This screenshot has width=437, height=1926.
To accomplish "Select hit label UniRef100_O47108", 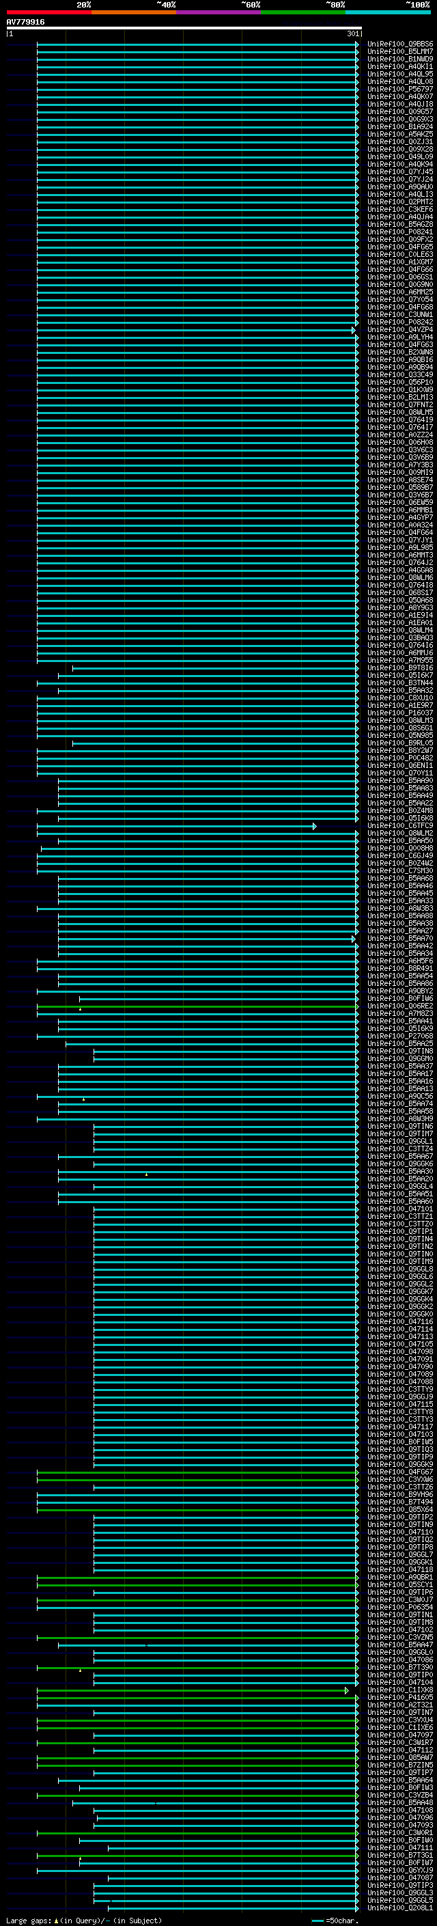I will pyautogui.click(x=400, y=1811).
